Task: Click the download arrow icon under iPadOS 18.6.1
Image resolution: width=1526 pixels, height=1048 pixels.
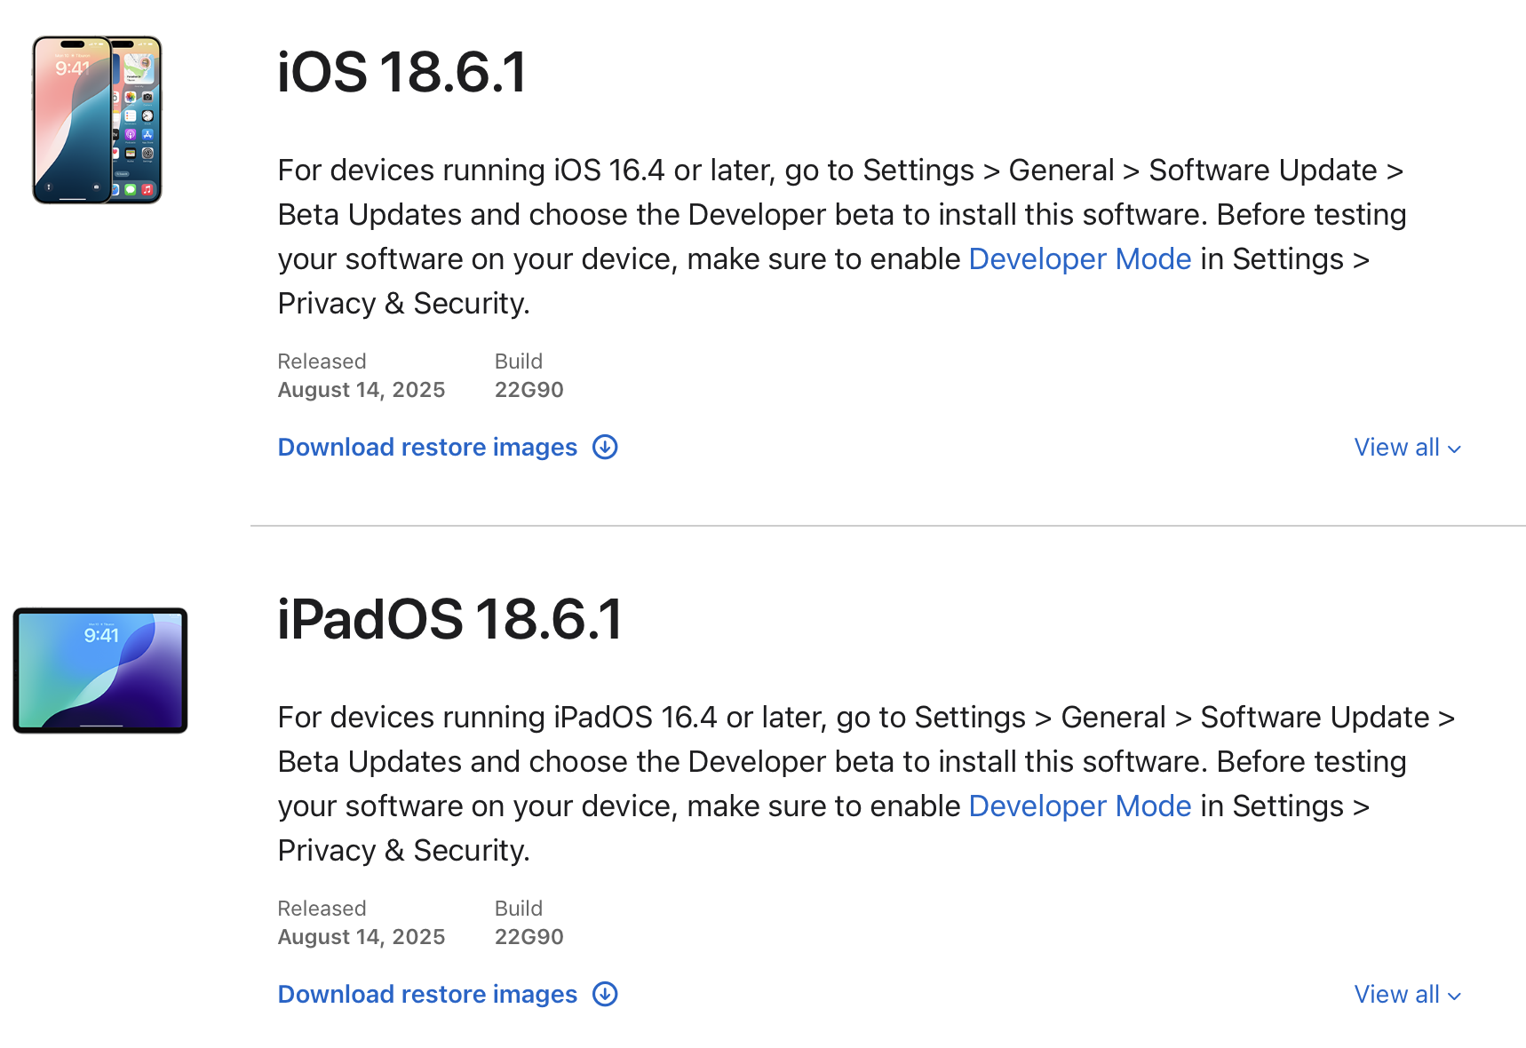Action: [605, 994]
